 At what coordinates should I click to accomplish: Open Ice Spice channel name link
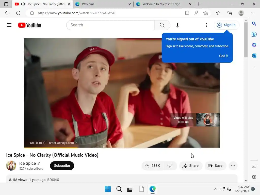27,163
